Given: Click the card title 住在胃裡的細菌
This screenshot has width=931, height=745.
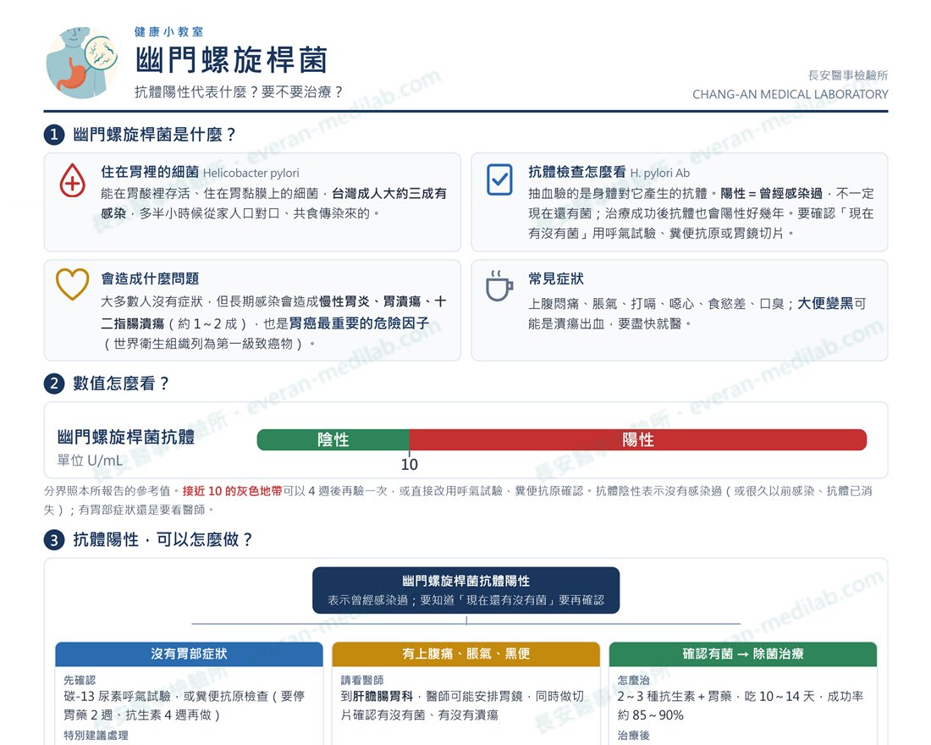Looking at the screenshot, I should point(150,173).
